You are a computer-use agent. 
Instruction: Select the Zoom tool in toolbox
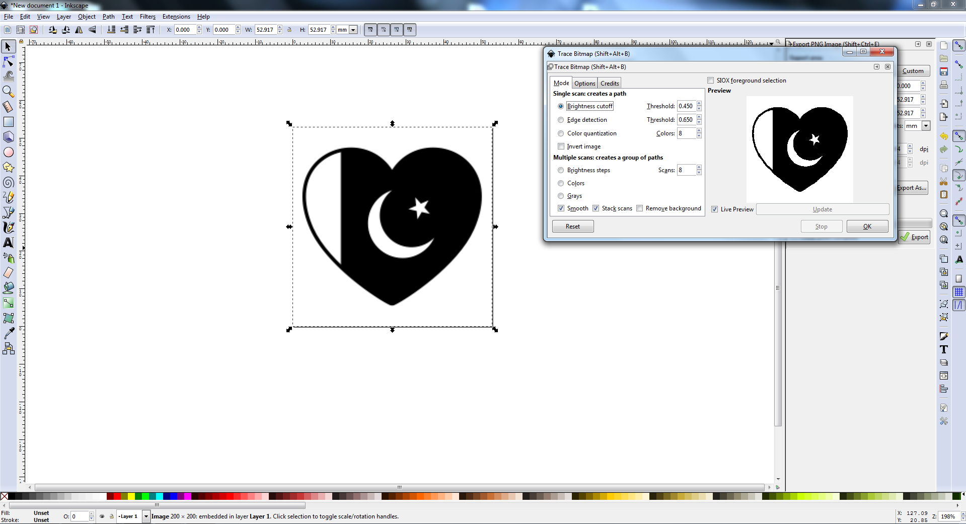coord(9,92)
